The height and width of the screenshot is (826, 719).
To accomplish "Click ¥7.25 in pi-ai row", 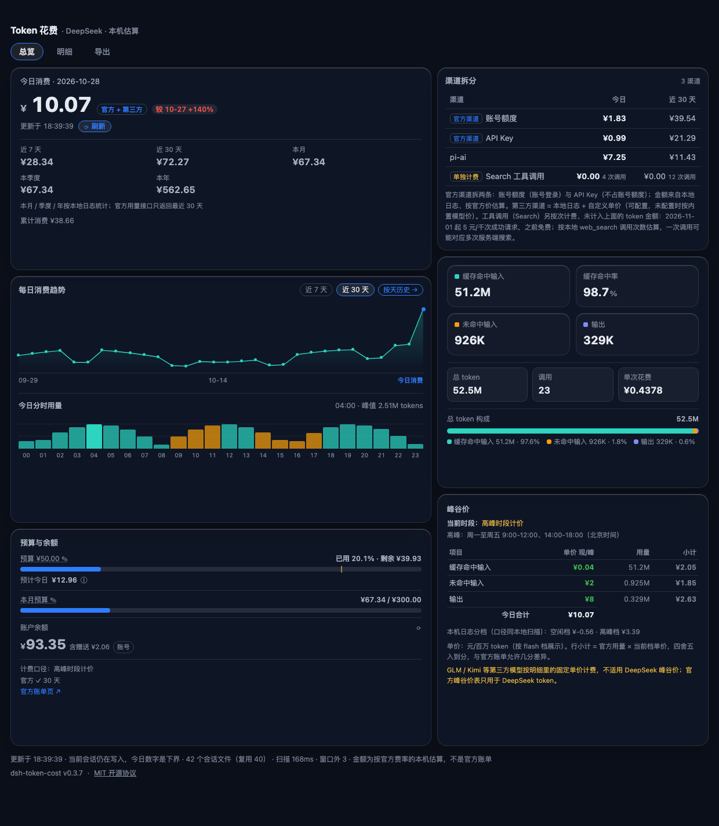I will pyautogui.click(x=615, y=158).
